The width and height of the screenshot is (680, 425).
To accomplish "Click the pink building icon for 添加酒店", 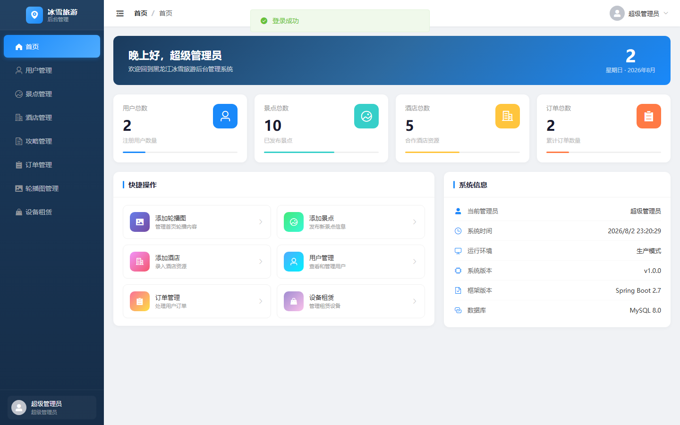I will [140, 262].
